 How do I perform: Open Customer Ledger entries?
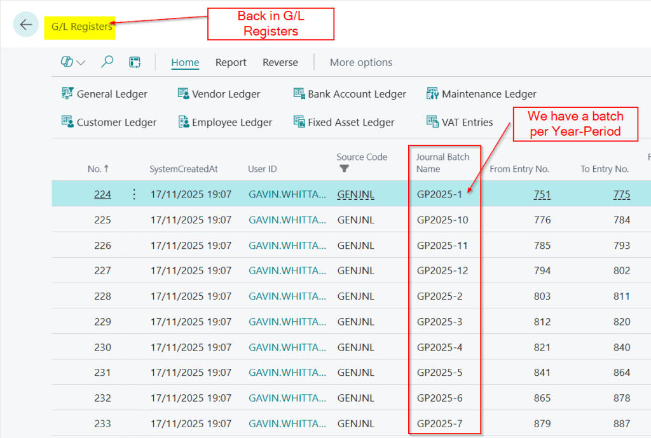(109, 123)
